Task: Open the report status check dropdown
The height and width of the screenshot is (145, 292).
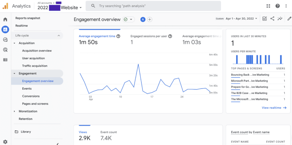Action: pos(129,19)
